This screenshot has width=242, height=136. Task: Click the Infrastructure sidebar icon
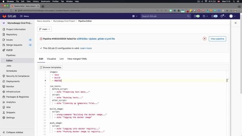click(x=4, y=91)
